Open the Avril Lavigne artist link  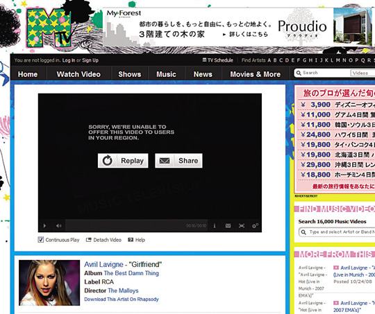[x=103, y=264]
